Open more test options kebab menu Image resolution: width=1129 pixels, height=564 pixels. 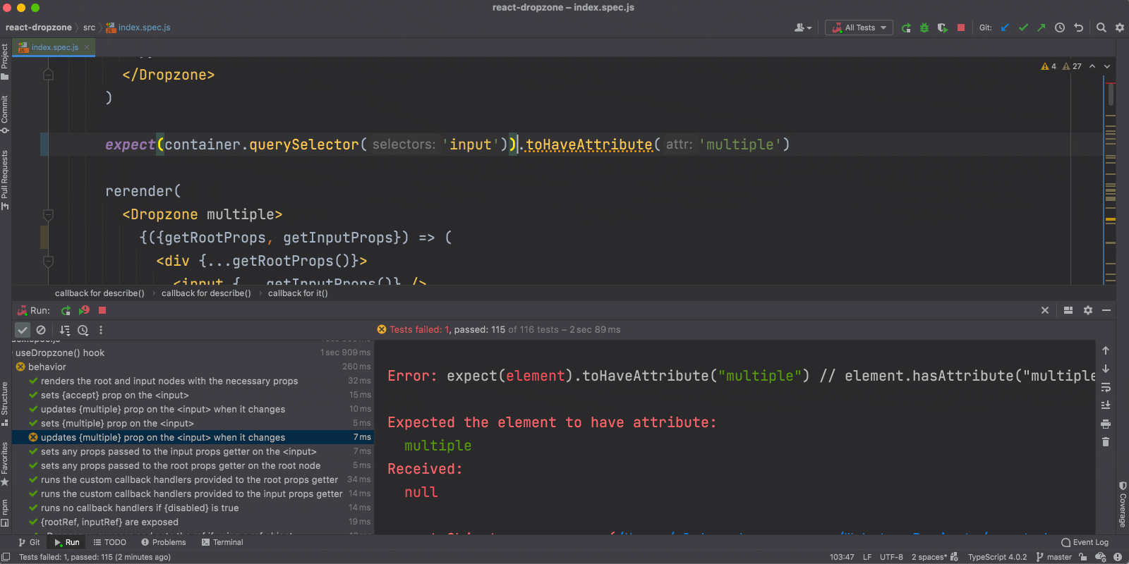[101, 330]
